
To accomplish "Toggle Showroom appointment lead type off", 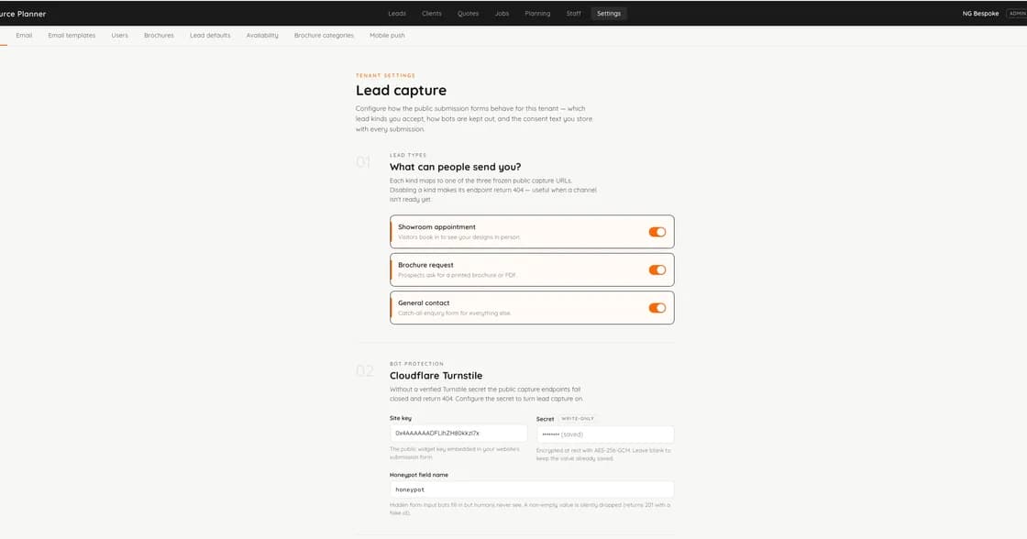I will pyautogui.click(x=657, y=232).
